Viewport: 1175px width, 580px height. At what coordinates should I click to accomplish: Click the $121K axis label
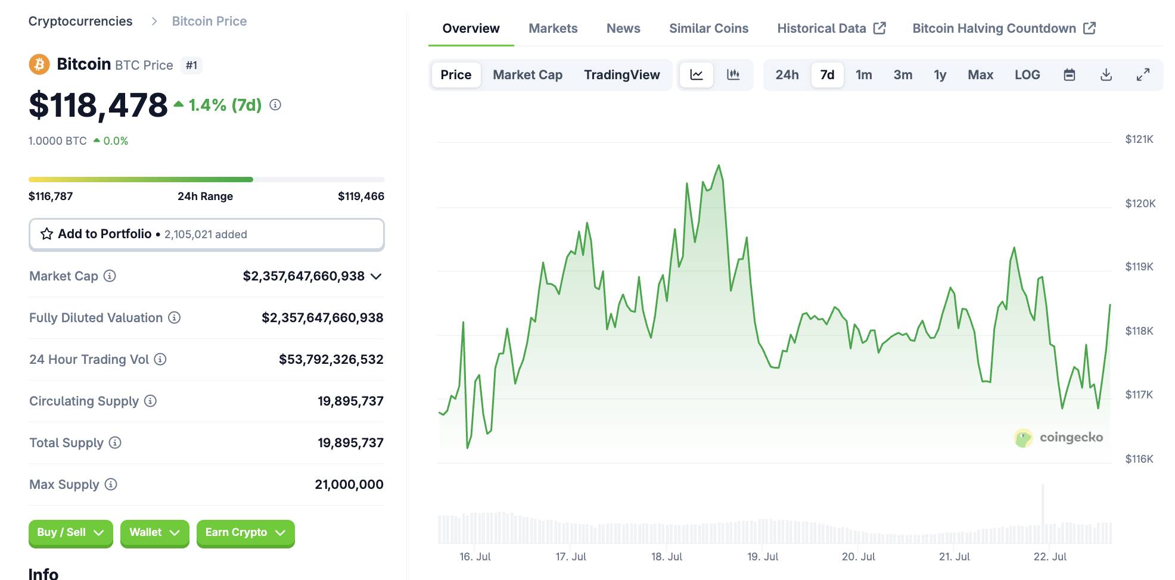pos(1139,139)
